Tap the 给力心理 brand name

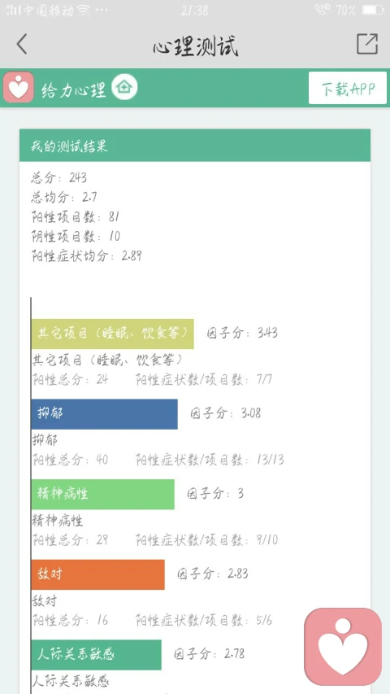tap(73, 89)
